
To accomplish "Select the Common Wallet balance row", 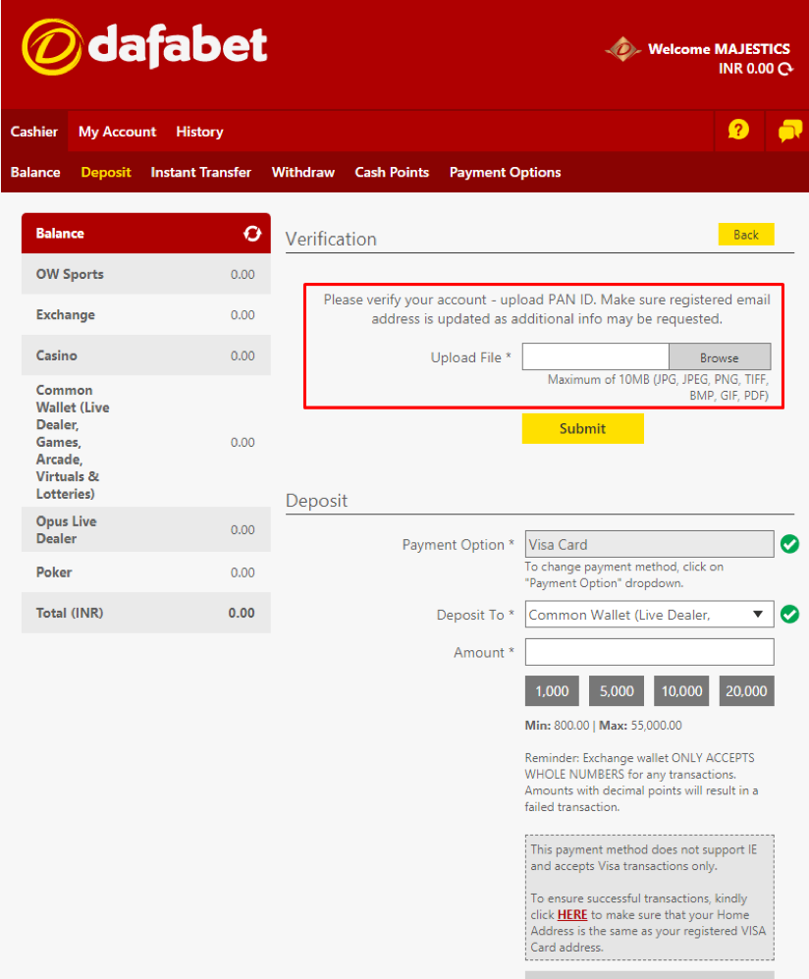I will (x=146, y=442).
